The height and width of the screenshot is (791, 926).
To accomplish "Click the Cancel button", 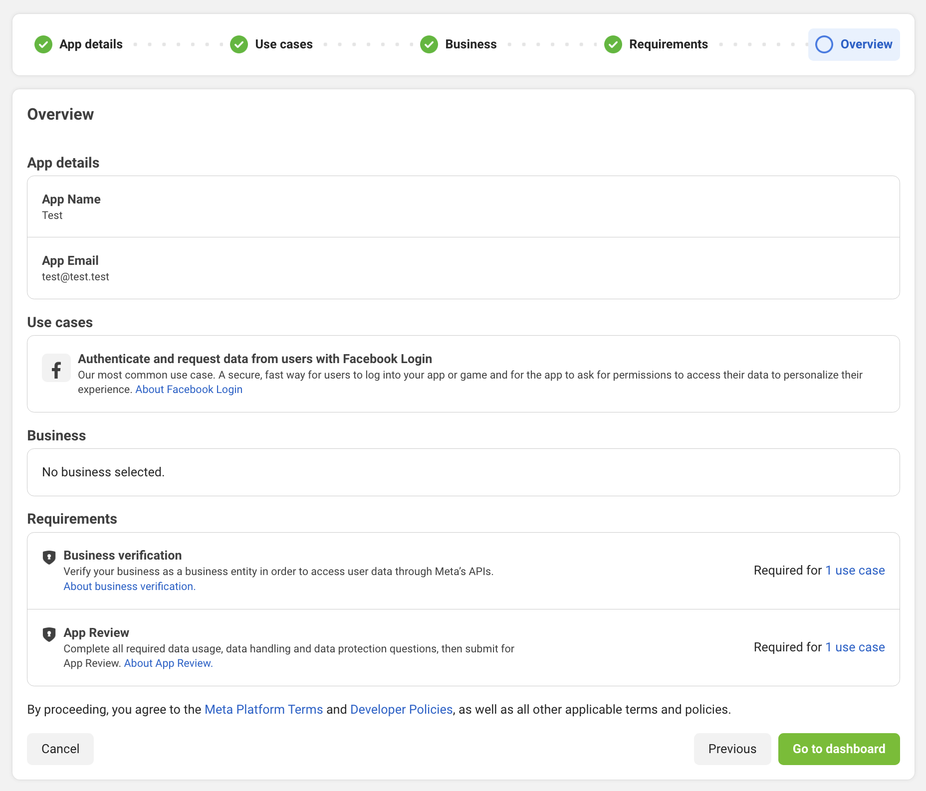I will click(60, 749).
